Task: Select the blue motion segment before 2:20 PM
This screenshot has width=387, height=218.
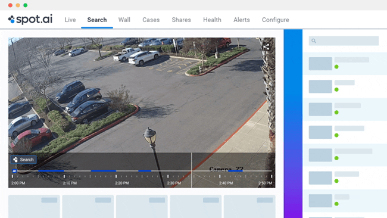Action: pos(104,170)
